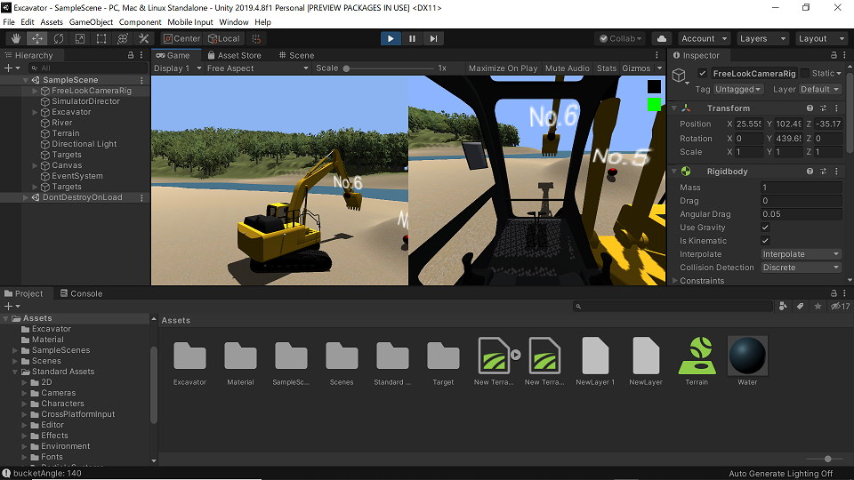Open SampleScene options menu dots
The width and height of the screenshot is (854, 480).
[x=141, y=80]
